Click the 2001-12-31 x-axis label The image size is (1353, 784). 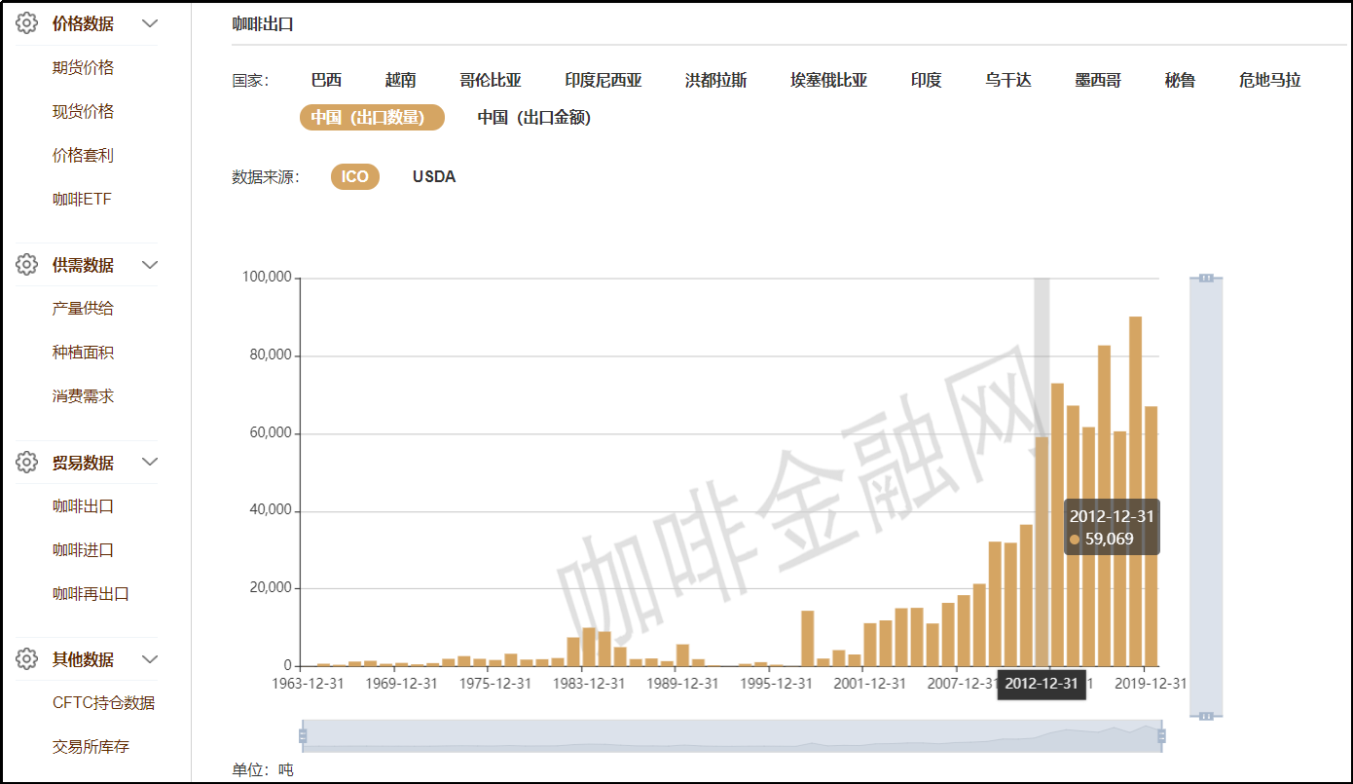870,683
